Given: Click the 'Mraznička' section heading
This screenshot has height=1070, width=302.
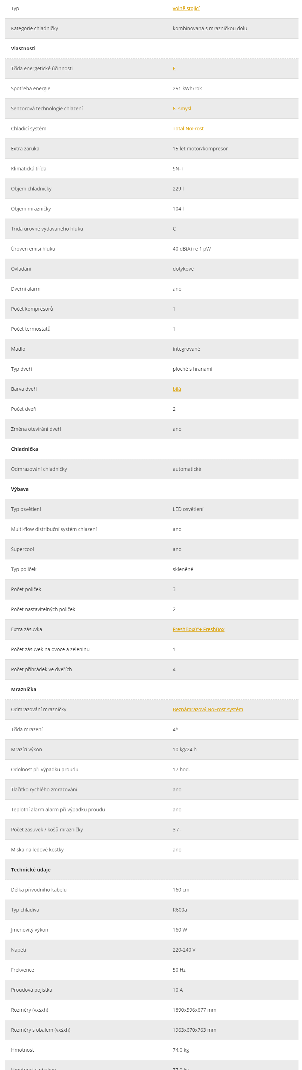Looking at the screenshot, I should pos(24,689).
